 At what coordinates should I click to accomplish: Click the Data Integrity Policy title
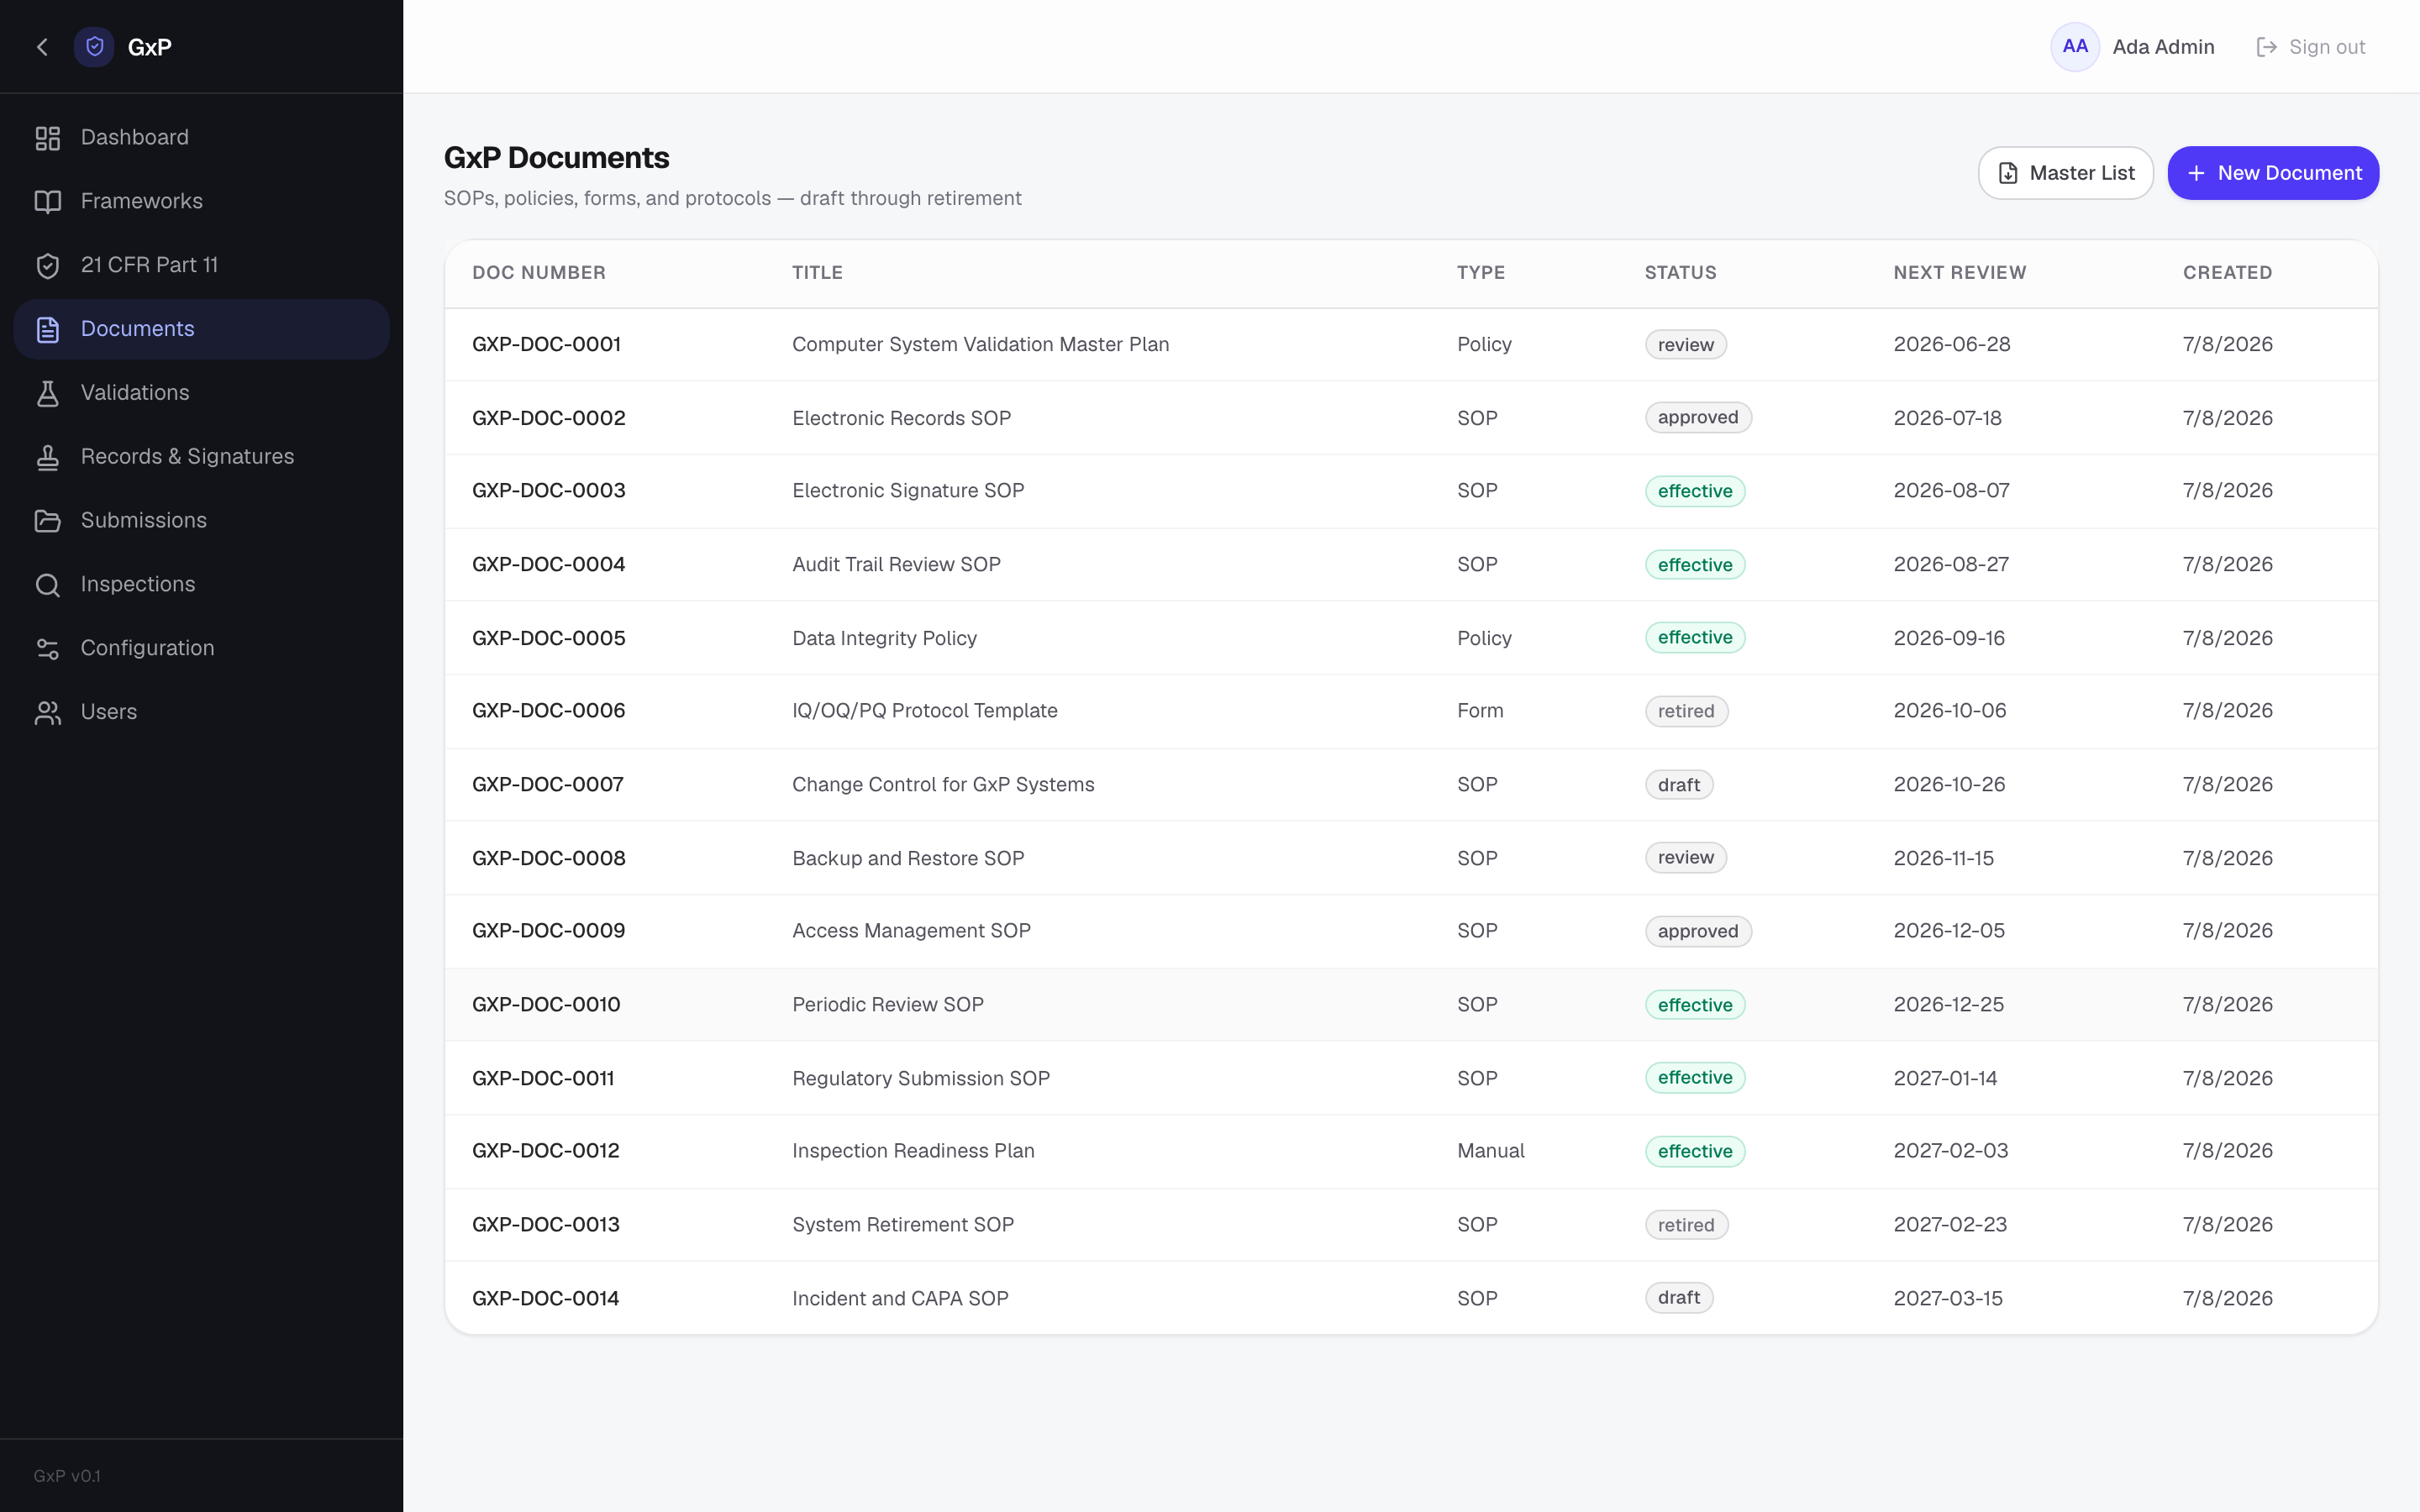[884, 638]
